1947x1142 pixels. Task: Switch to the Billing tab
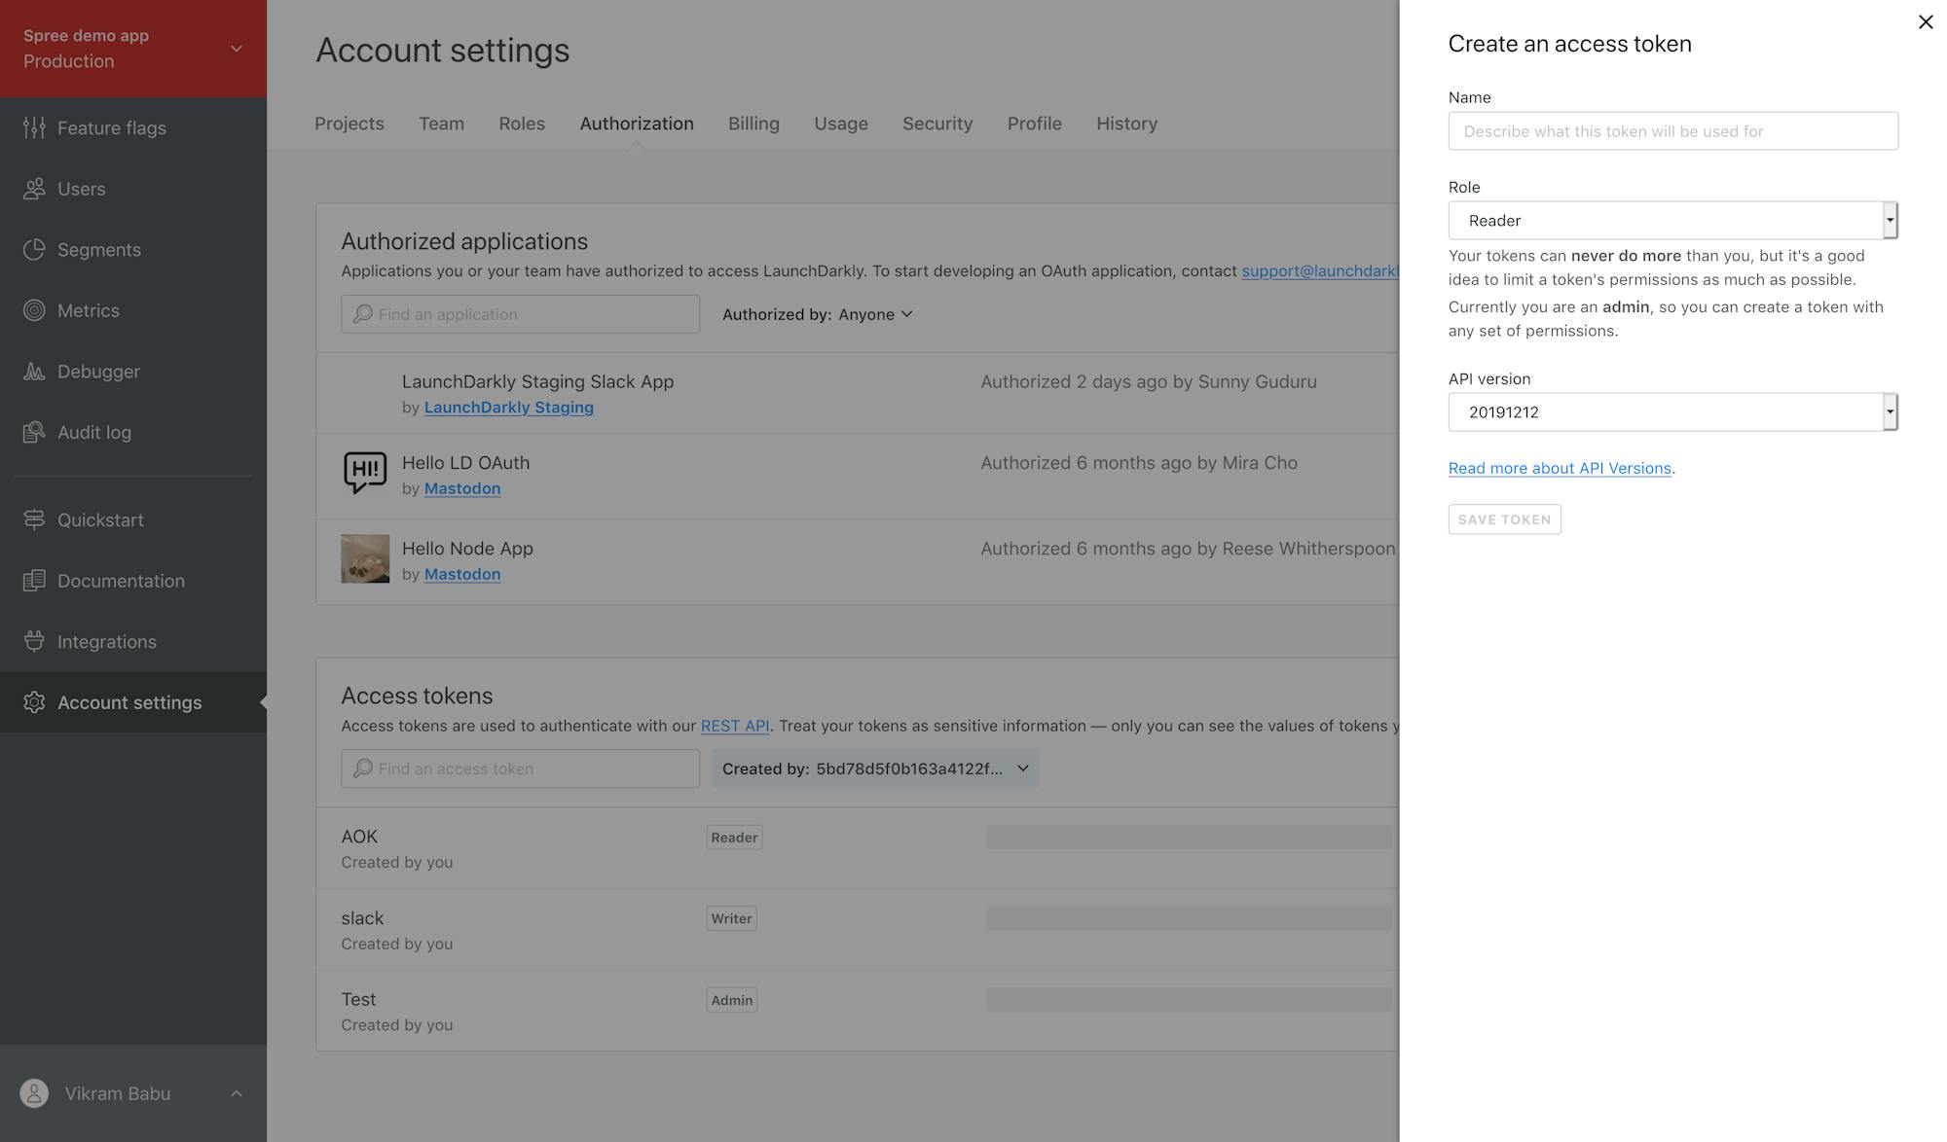tap(753, 124)
